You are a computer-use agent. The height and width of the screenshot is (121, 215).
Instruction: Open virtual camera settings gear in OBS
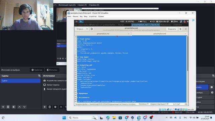tap(212, 92)
